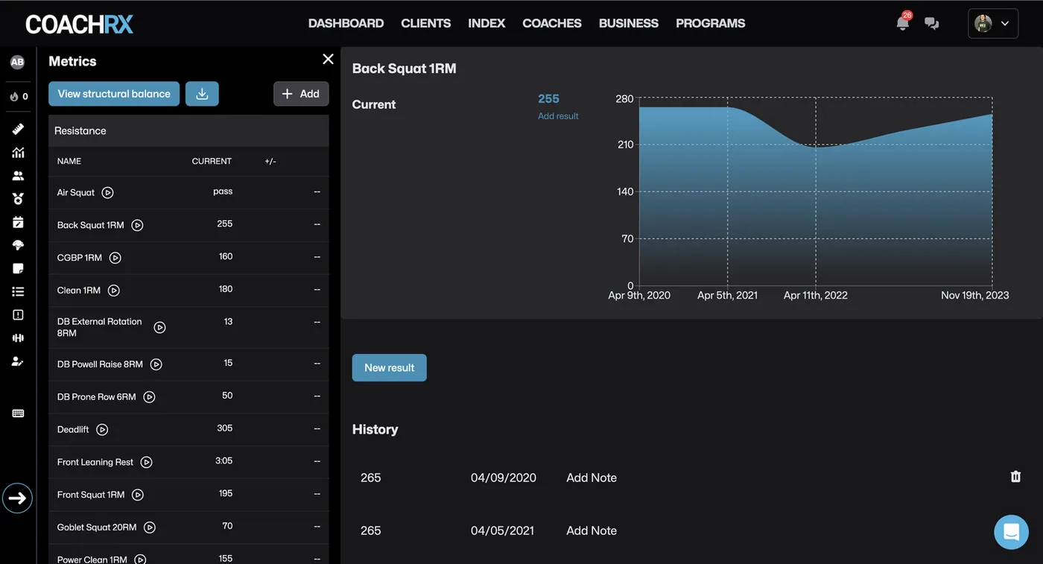Open the INDEX menu item
The height and width of the screenshot is (564, 1043).
click(486, 23)
